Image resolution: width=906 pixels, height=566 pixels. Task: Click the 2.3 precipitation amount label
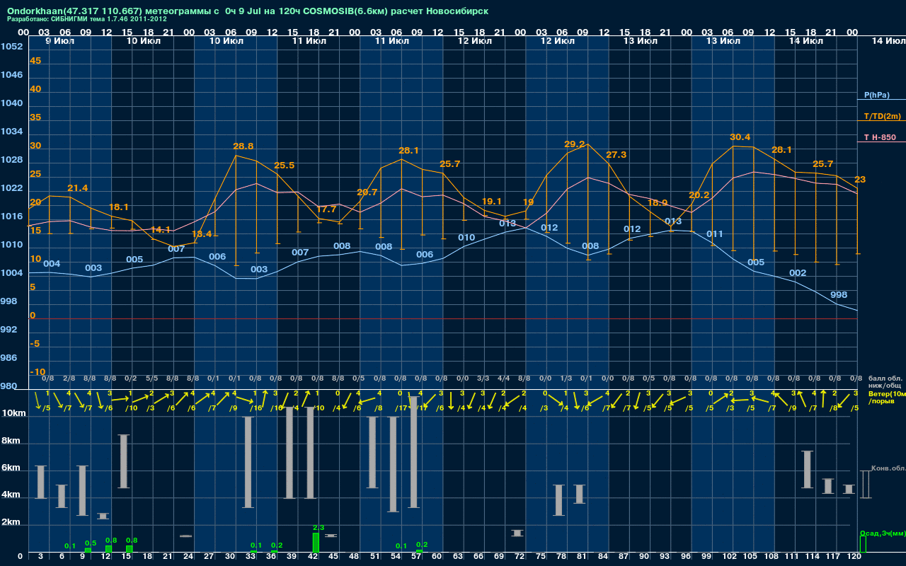pos(319,528)
